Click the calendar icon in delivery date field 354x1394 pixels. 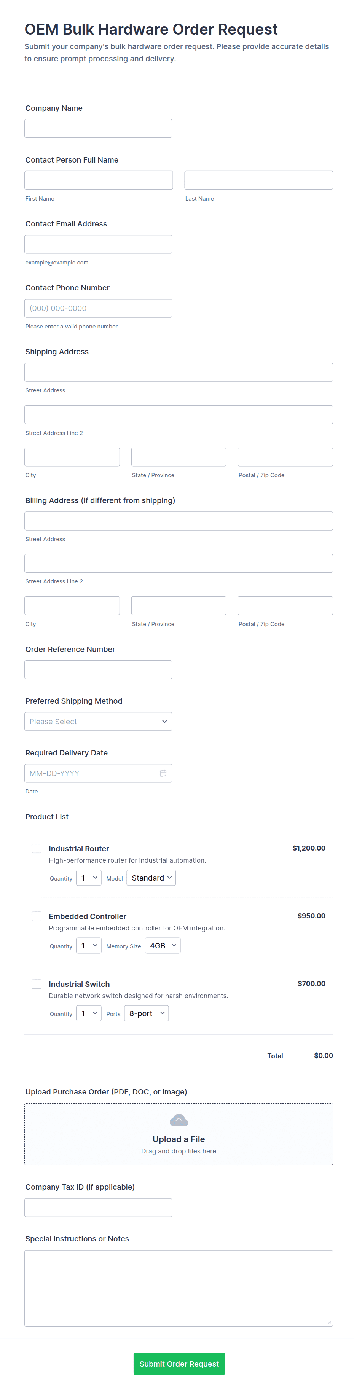(163, 773)
